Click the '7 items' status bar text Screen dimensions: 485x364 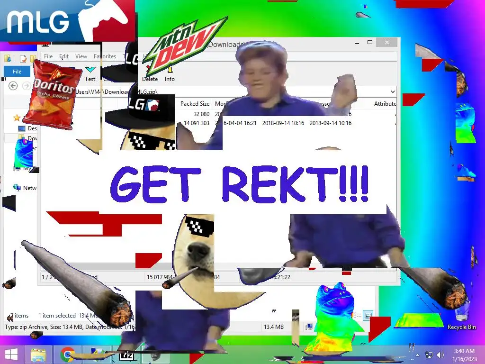[20, 316]
